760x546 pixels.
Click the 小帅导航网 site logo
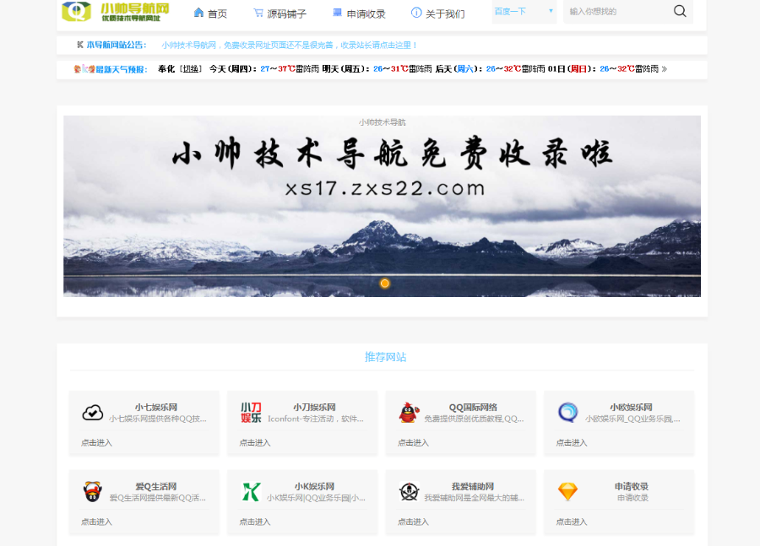(x=116, y=11)
